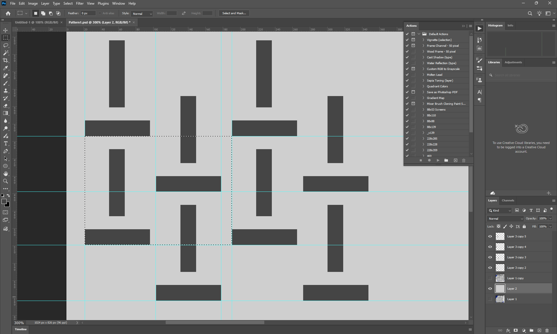Select the Crop tool
557x334 pixels.
[6, 60]
